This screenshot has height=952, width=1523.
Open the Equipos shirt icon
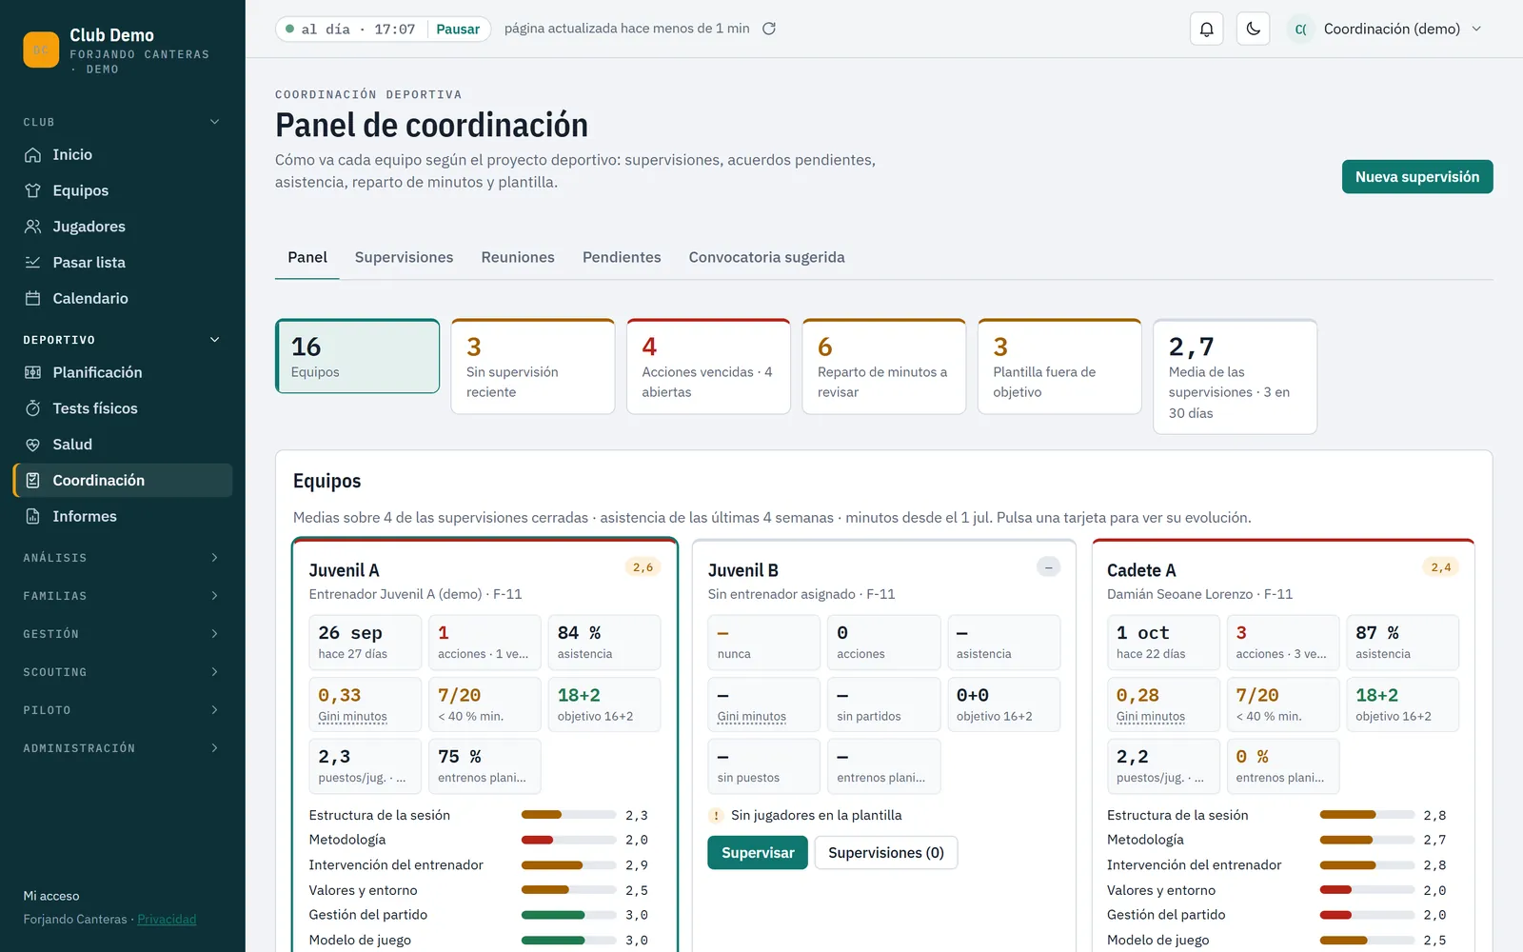pos(32,190)
